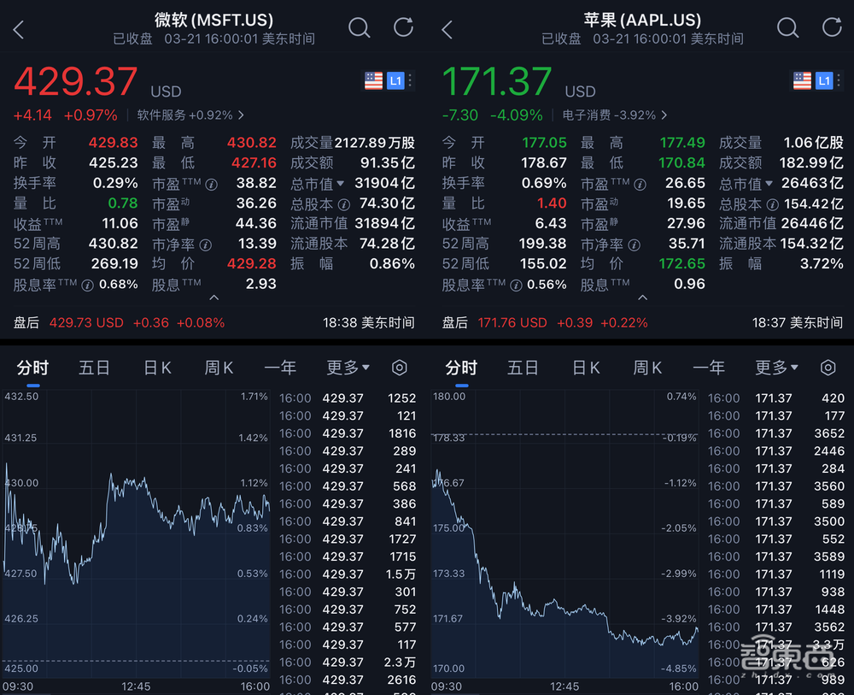Open chart settings hexagon icon for Microsoft
Viewport: 854px width, 695px height.
click(399, 368)
